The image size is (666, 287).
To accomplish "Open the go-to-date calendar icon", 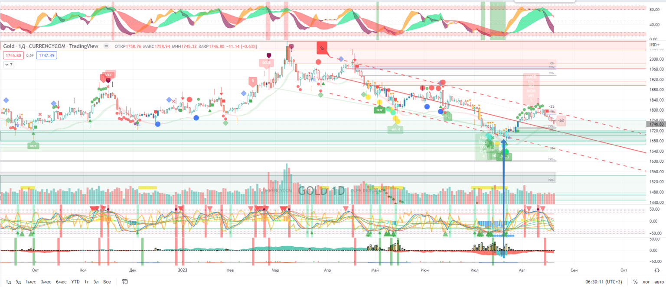I will click(125, 282).
